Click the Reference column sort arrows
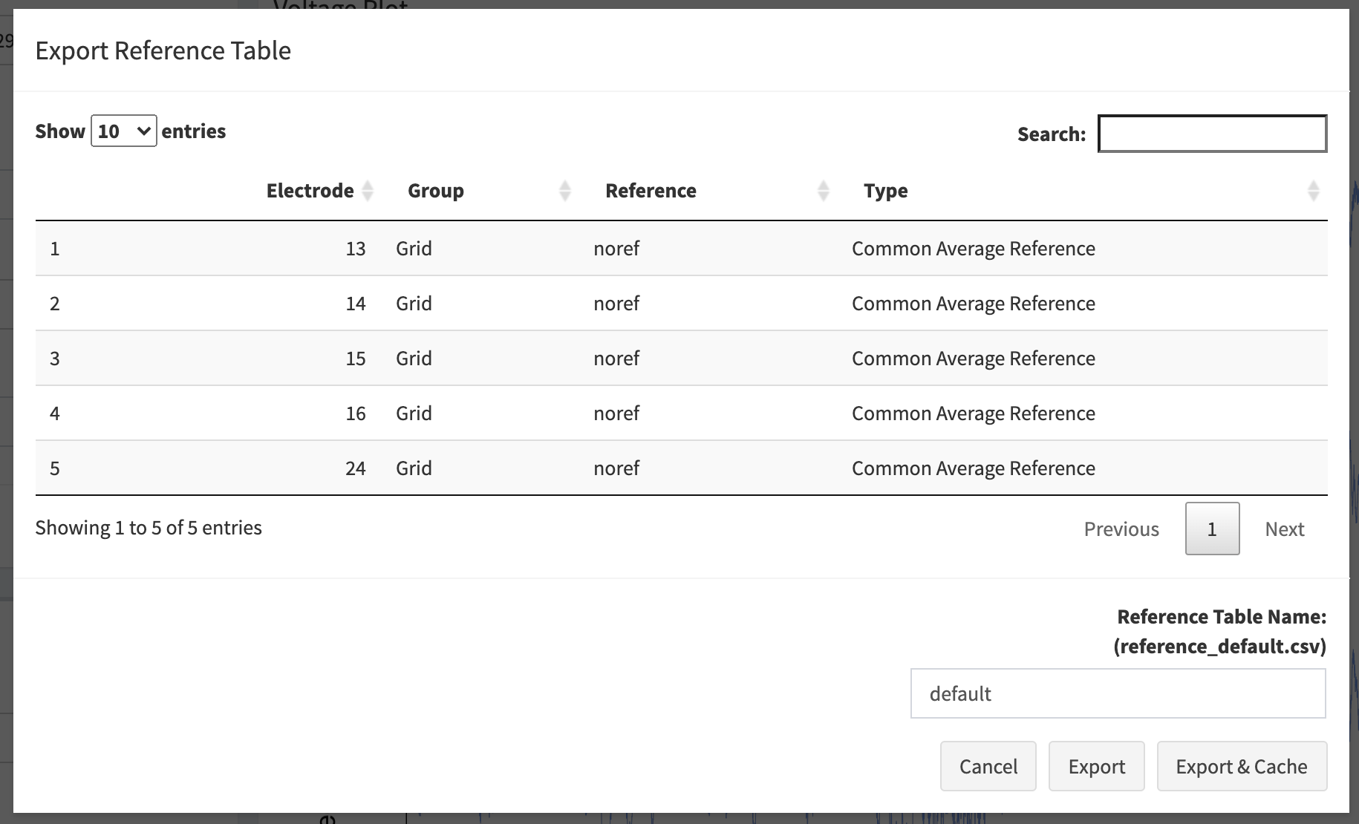1359x824 pixels. pos(823,192)
